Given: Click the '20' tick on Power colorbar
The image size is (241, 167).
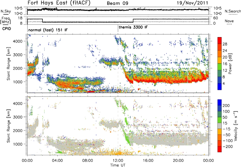Looking at the screenshot, I should point(225,57).
